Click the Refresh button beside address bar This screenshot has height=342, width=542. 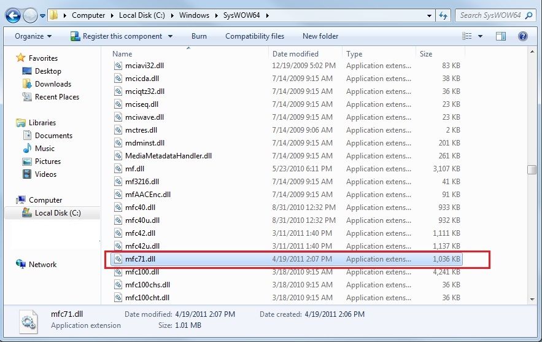[x=443, y=15]
